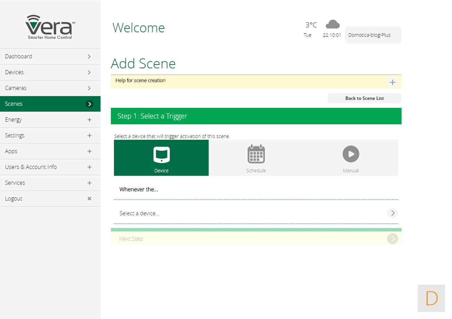Click the Back to Scene List button

[x=364, y=98]
